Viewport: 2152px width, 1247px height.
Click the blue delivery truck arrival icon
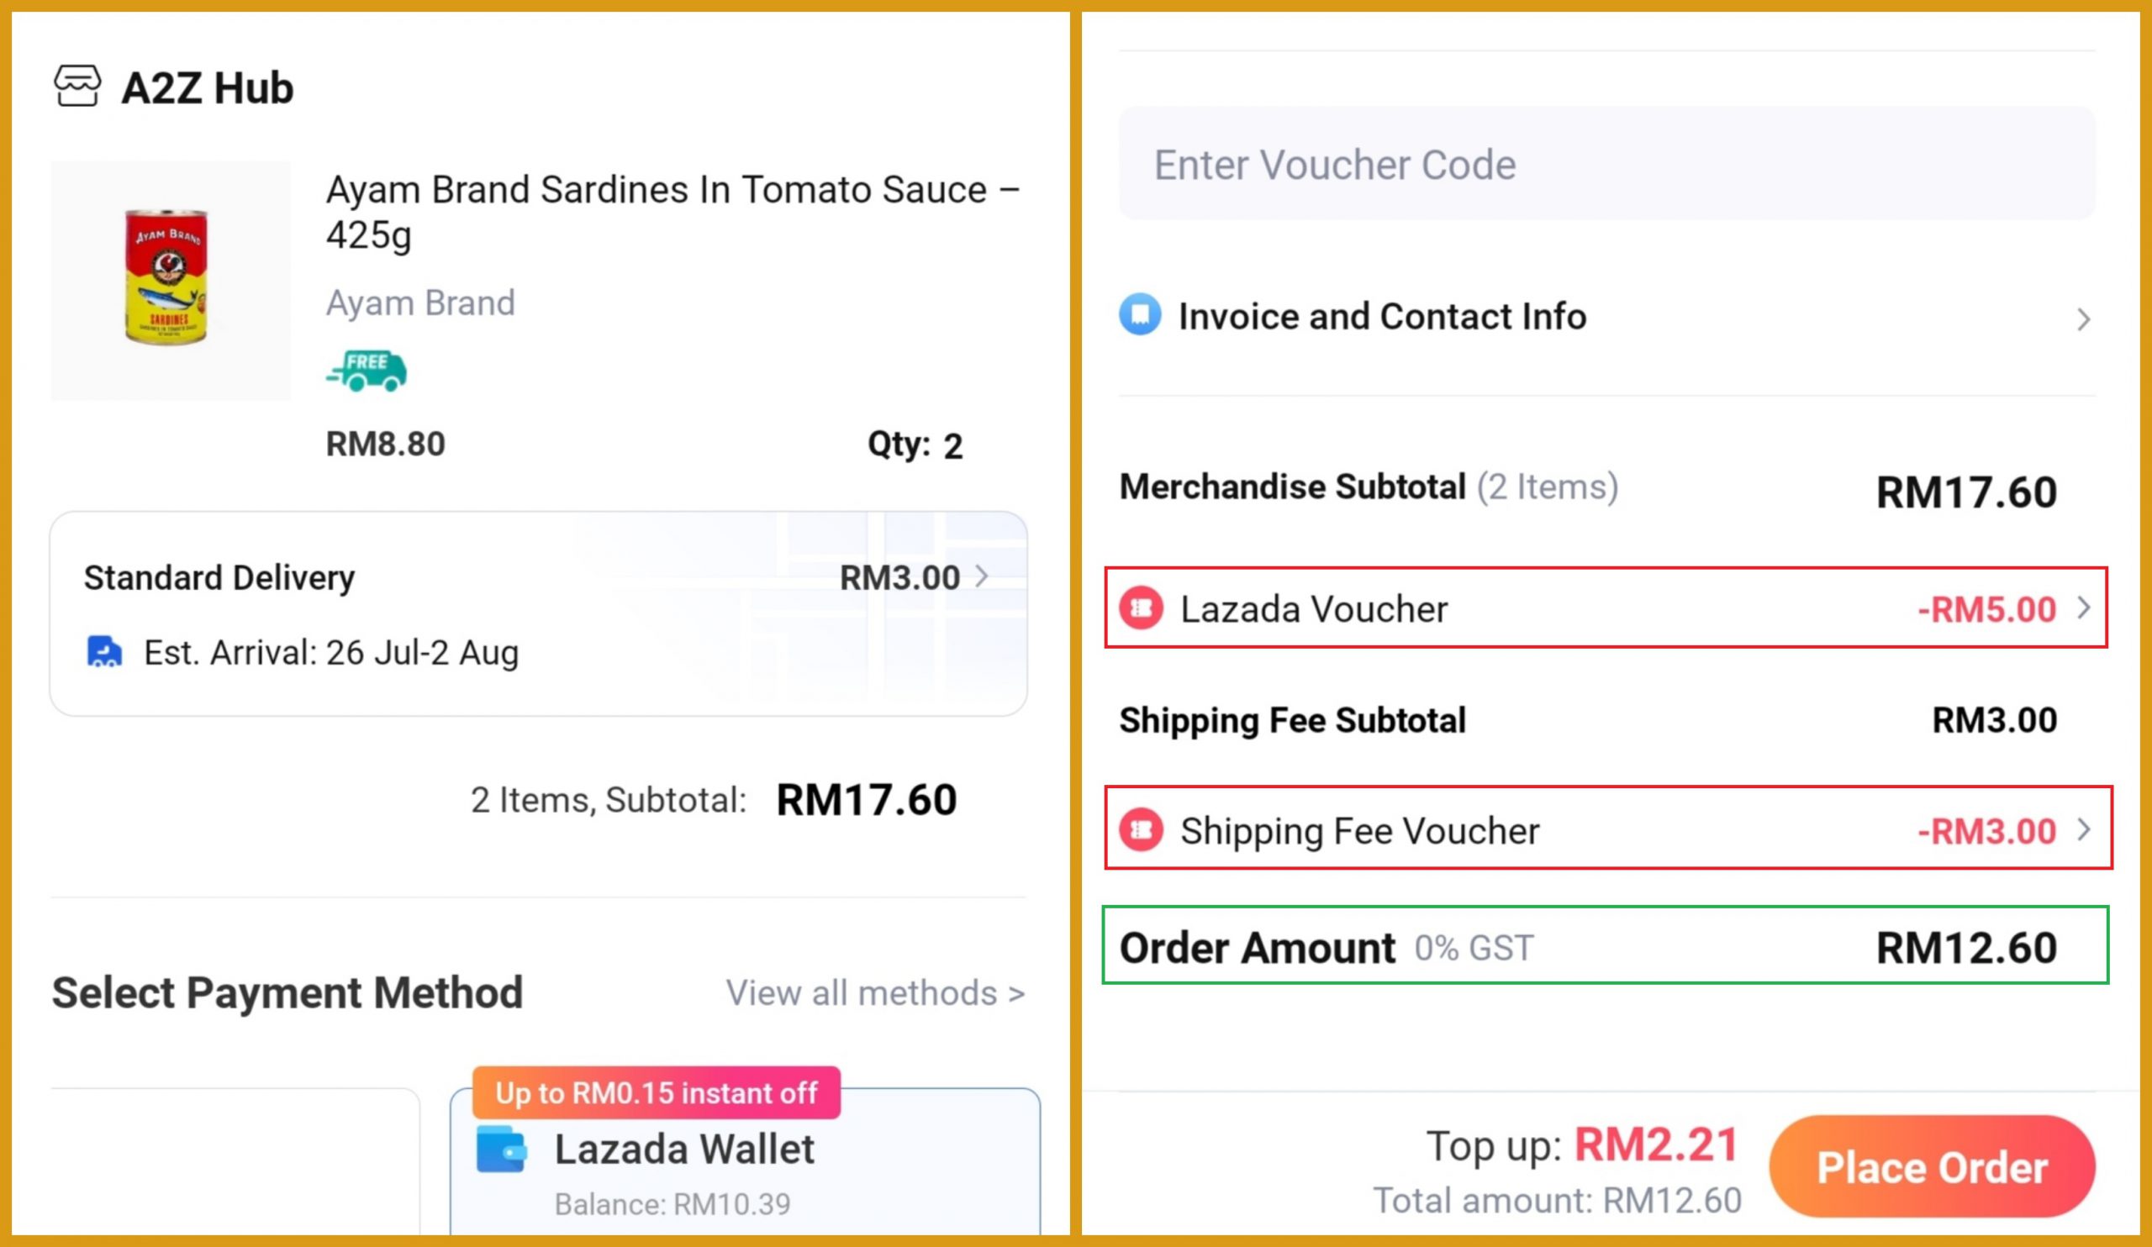[104, 652]
